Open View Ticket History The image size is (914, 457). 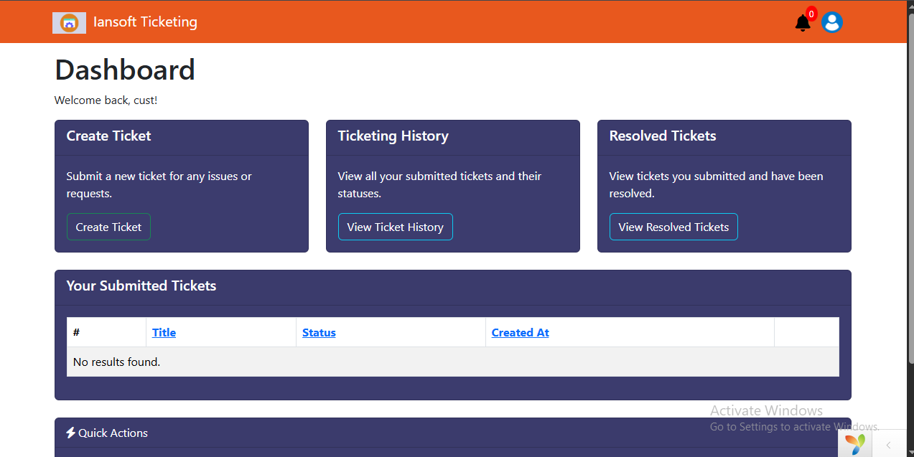click(x=395, y=227)
